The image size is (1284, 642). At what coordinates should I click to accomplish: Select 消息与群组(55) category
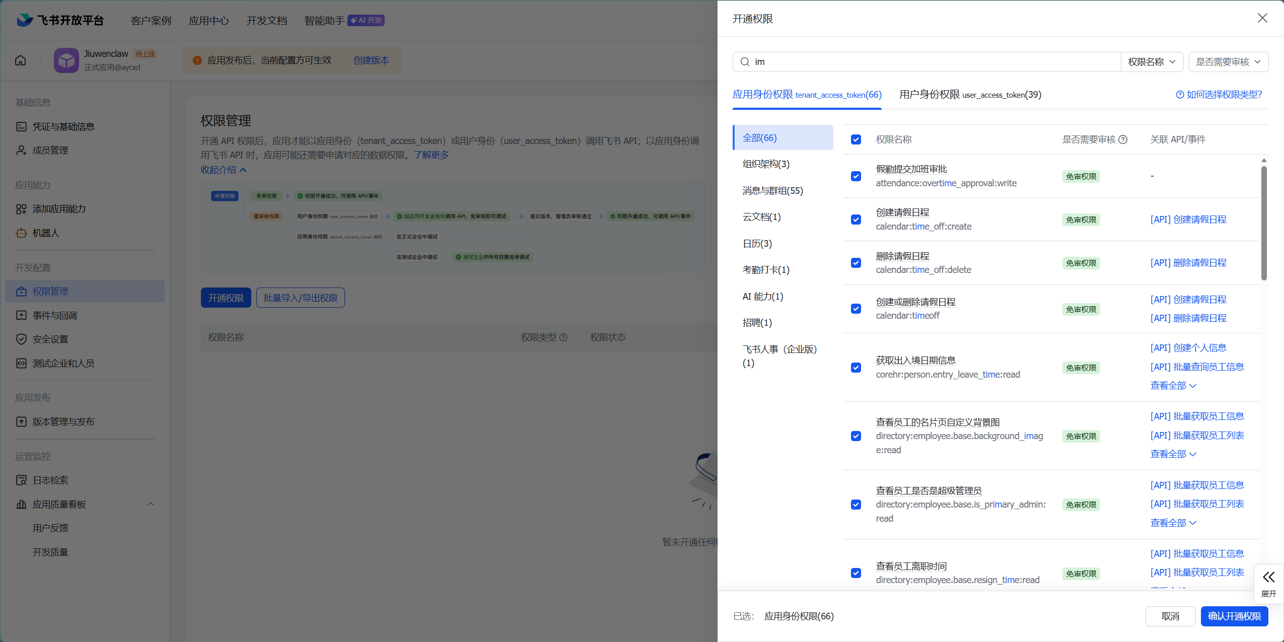point(773,191)
